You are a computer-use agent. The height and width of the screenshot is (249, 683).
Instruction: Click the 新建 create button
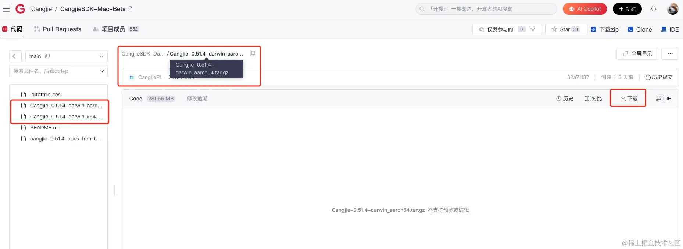click(x=627, y=9)
